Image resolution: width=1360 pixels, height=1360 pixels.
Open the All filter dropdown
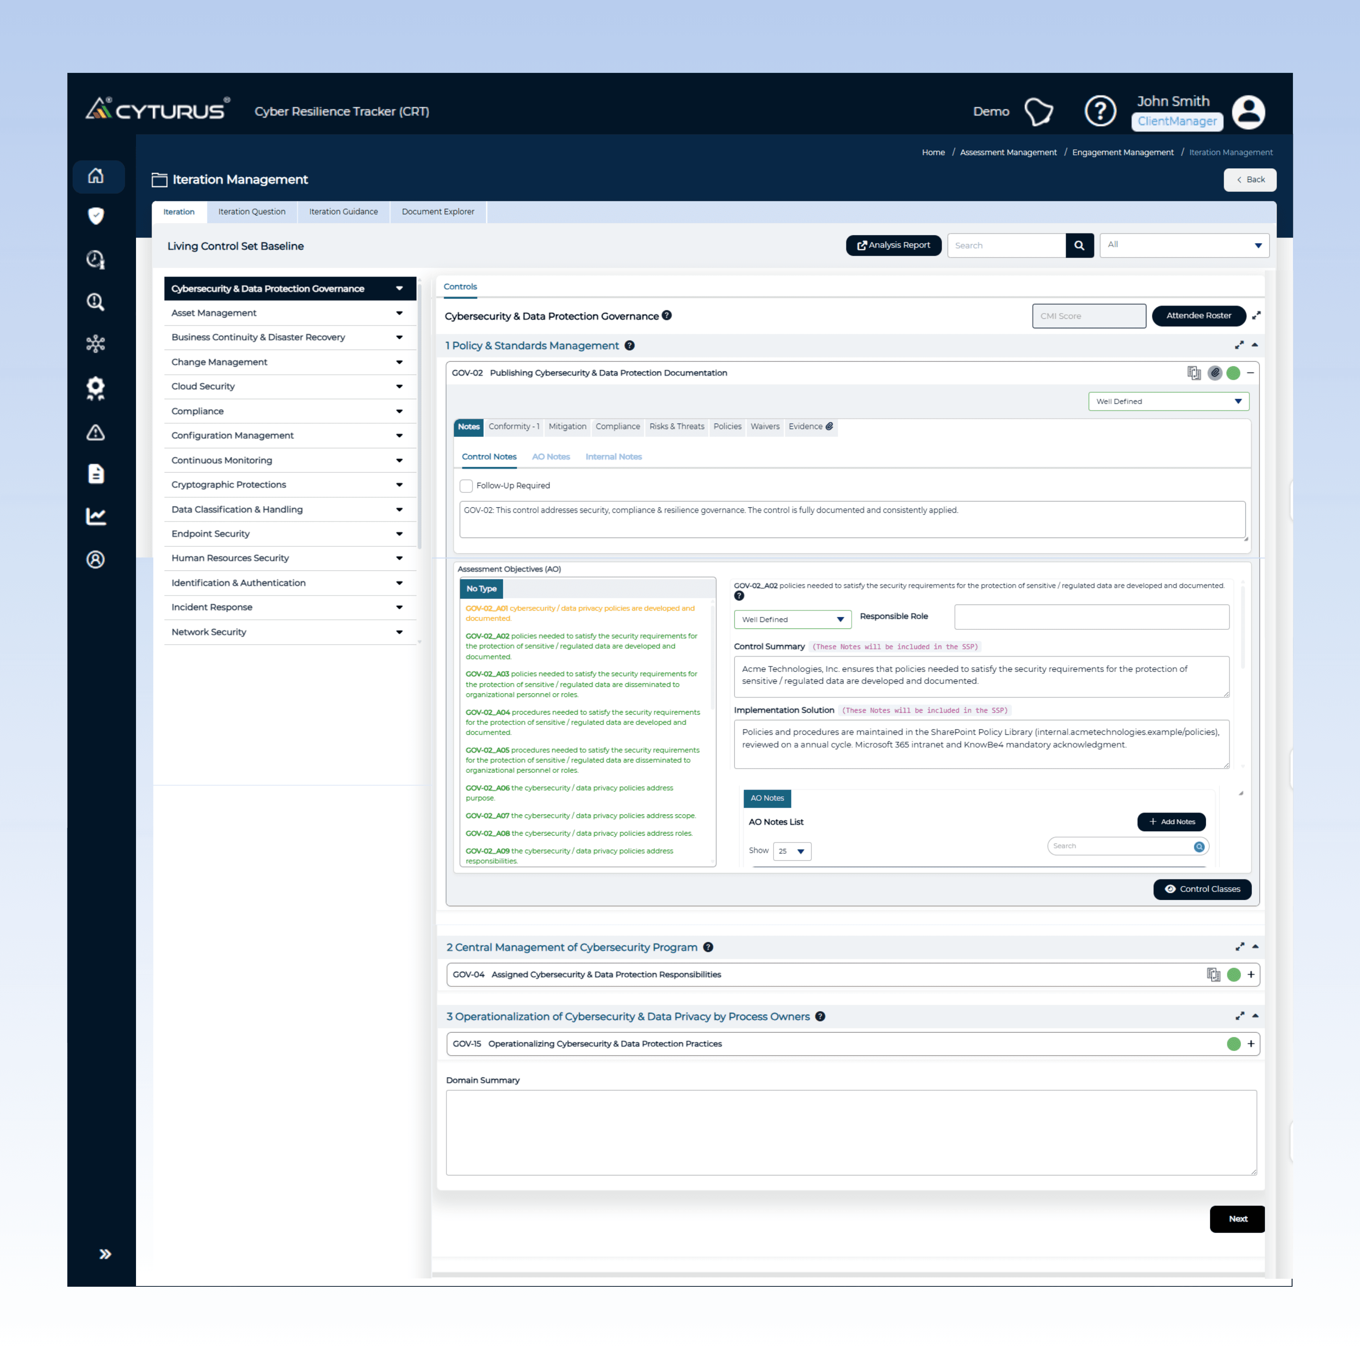1184,245
